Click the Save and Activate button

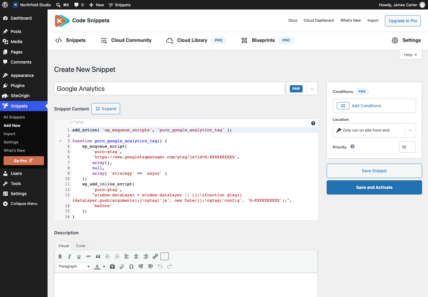point(374,187)
